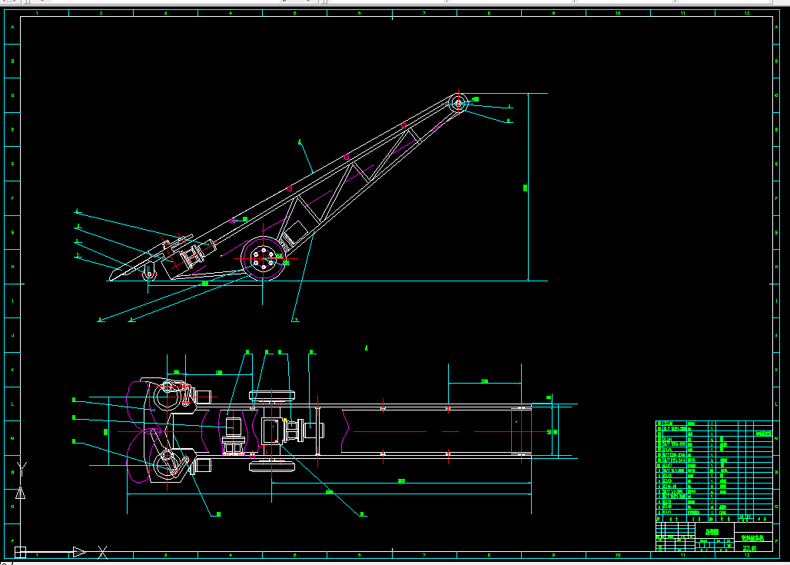
Task: Select the lower tire in the plan view
Action: (x=271, y=466)
